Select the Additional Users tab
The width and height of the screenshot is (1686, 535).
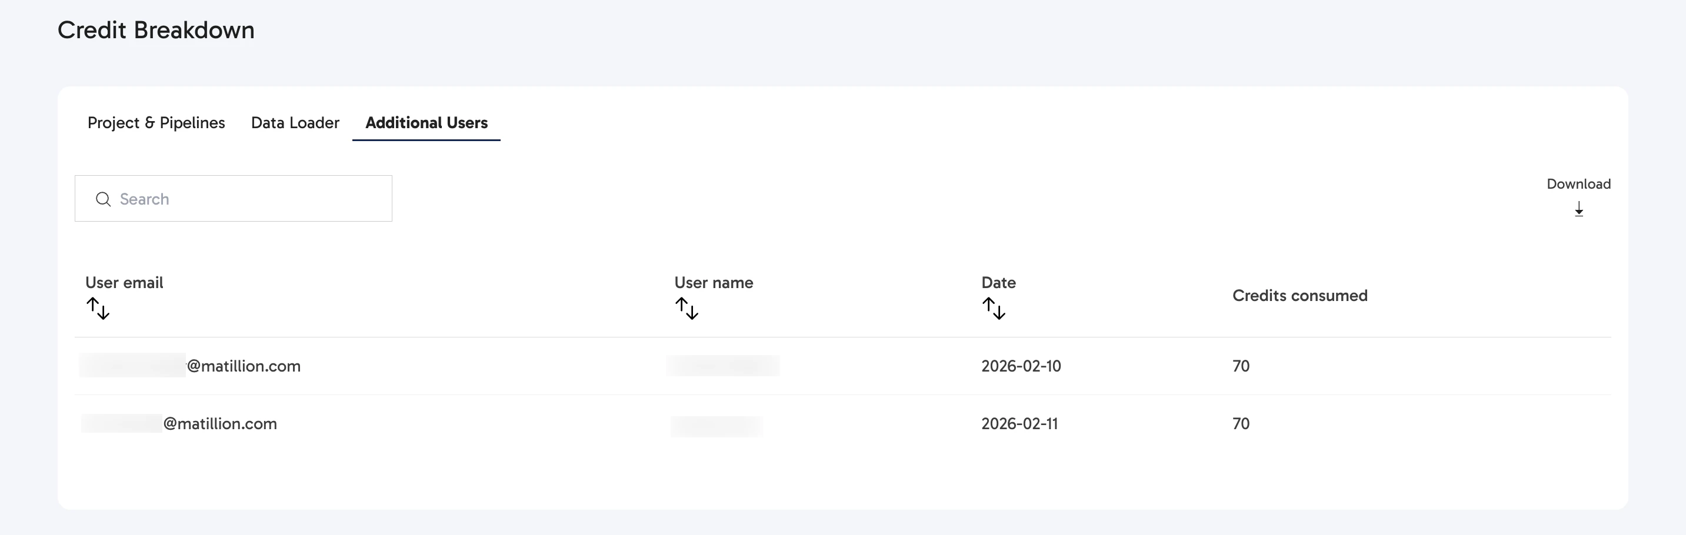click(x=426, y=122)
